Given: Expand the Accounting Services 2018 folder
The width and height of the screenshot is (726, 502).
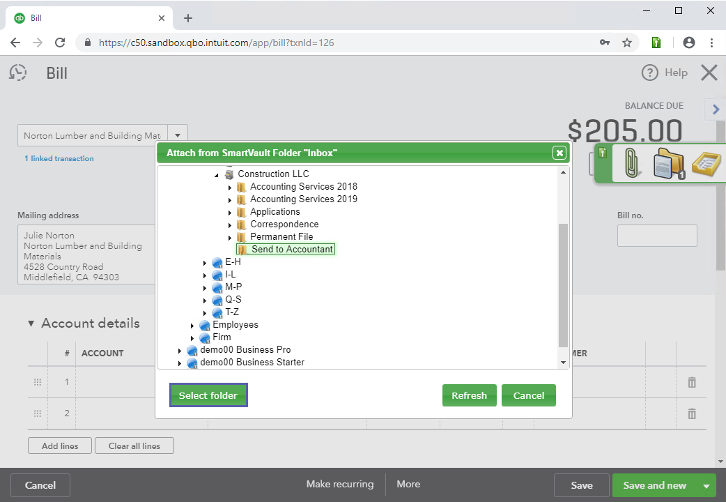Looking at the screenshot, I should click(x=230, y=187).
